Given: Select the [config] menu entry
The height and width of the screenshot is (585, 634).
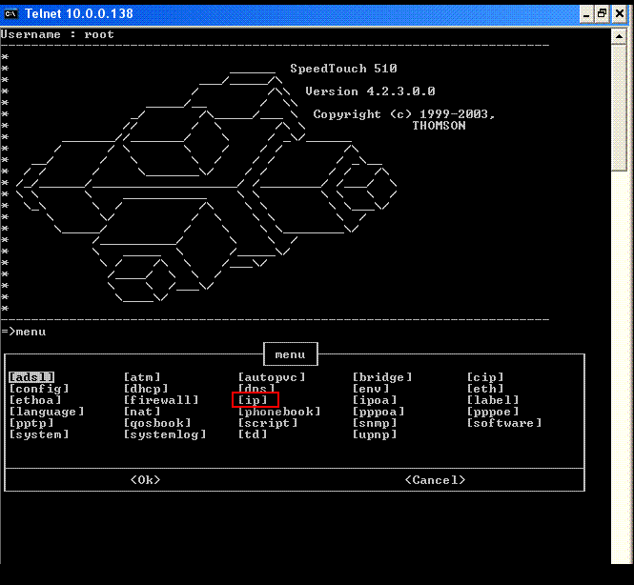Looking at the screenshot, I should (39, 389).
